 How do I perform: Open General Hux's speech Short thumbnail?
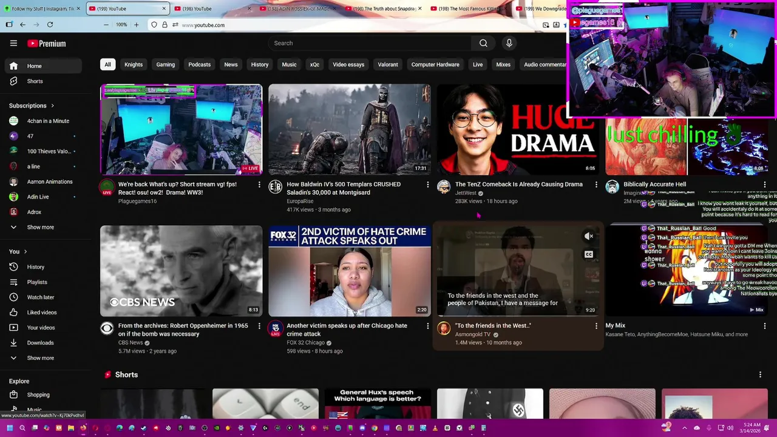[x=378, y=404]
